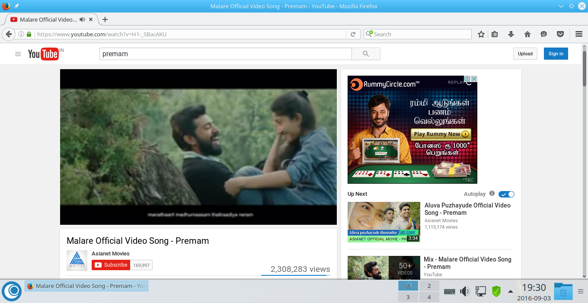
Task: Open the search engine dropdown in search bar
Action: [x=370, y=34]
